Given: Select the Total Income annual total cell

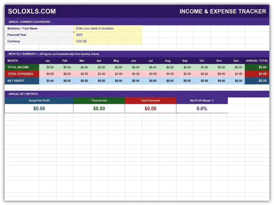Looking at the screenshot, I should (257, 67).
